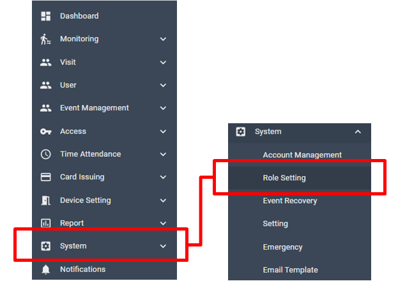398x288 pixels.
Task: Select Role Setting in System submenu
Action: click(x=284, y=178)
